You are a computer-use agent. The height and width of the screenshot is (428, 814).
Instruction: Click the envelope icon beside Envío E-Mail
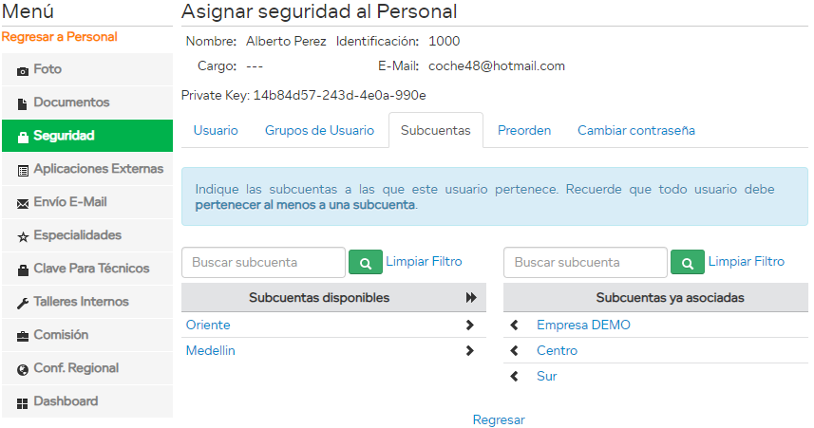(x=23, y=203)
